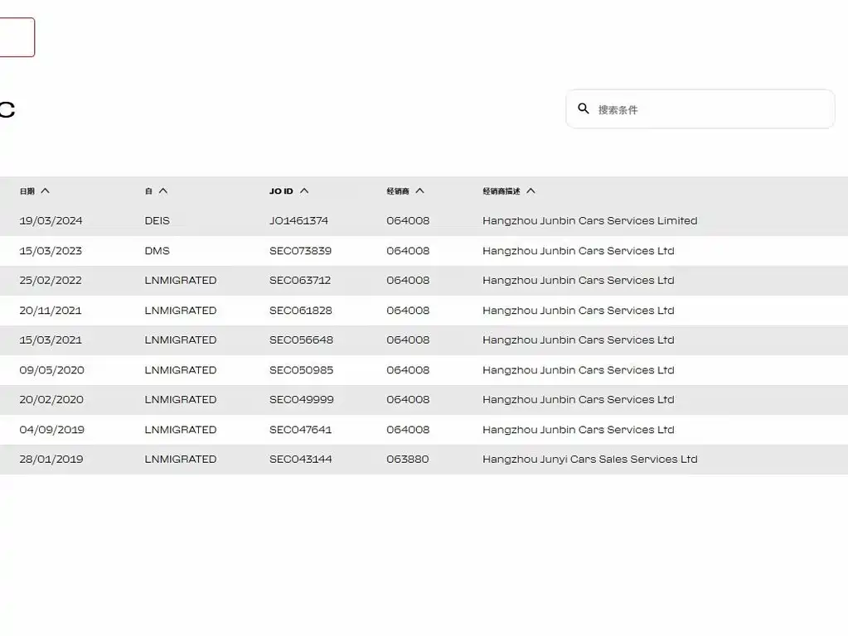Sort by the 经销商 column arrow
This screenshot has width=848, height=636.
coord(419,190)
